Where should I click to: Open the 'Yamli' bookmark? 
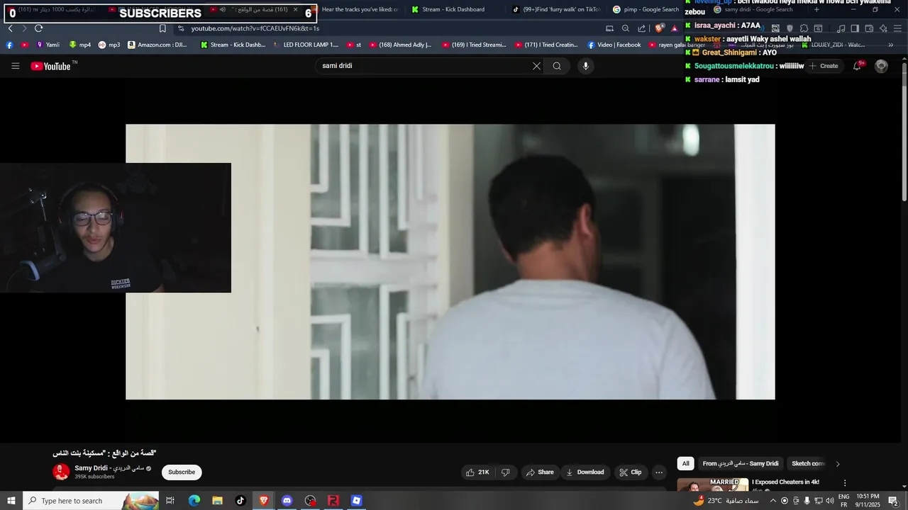tap(48, 45)
